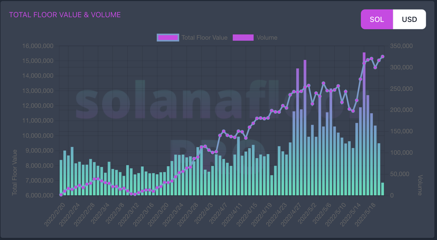Switch currency to SOL
Image resolution: width=437 pixels, height=240 pixels.
point(377,19)
